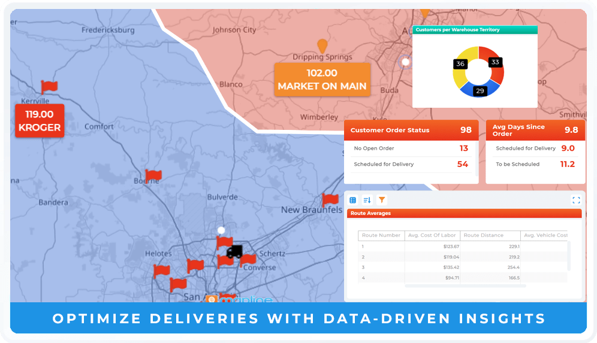Click the Route Averages table vertical scrollbar
The height and width of the screenshot is (343, 597).
point(569,256)
